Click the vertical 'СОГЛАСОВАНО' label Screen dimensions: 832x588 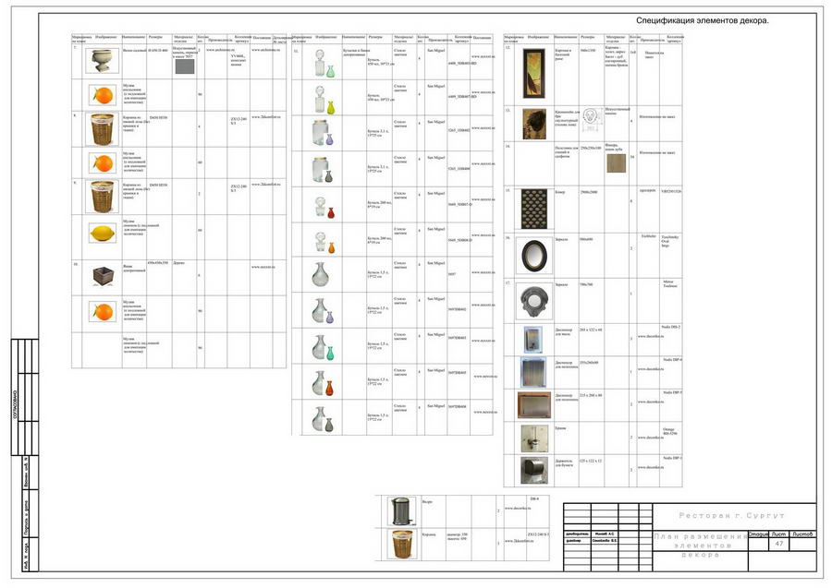(16, 406)
